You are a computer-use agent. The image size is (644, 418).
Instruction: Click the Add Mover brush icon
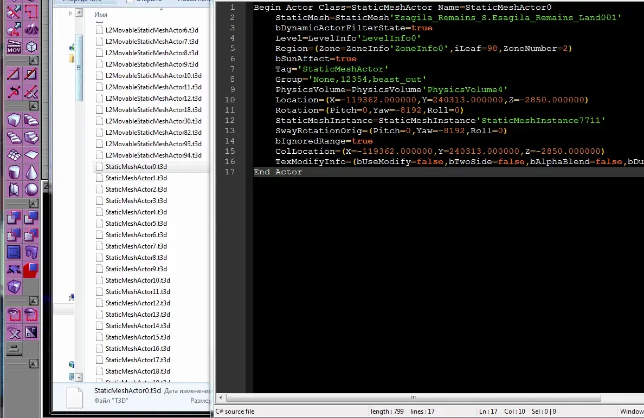click(x=14, y=270)
